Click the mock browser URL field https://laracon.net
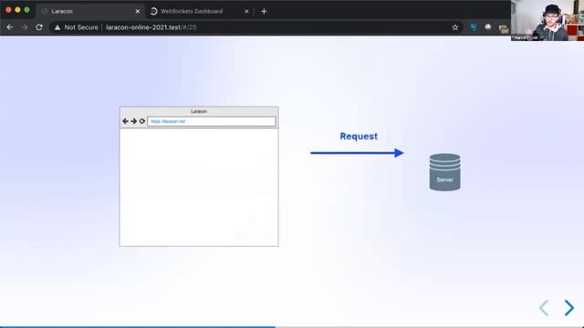The height and width of the screenshot is (328, 584). point(211,121)
